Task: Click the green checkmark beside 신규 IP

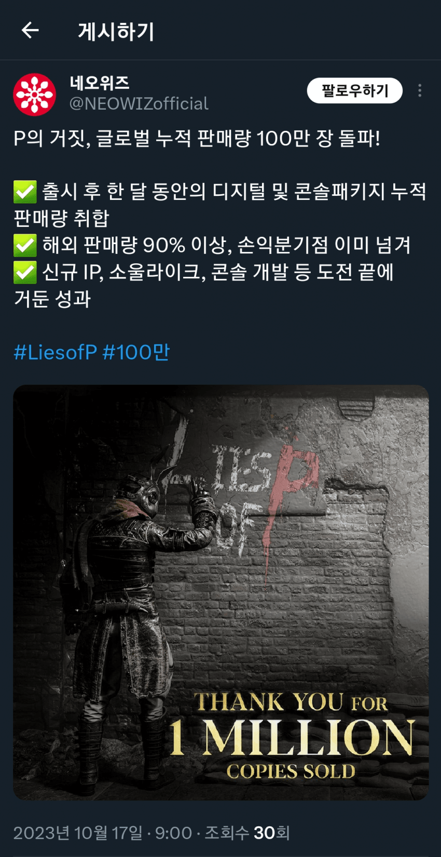Action: [25, 272]
